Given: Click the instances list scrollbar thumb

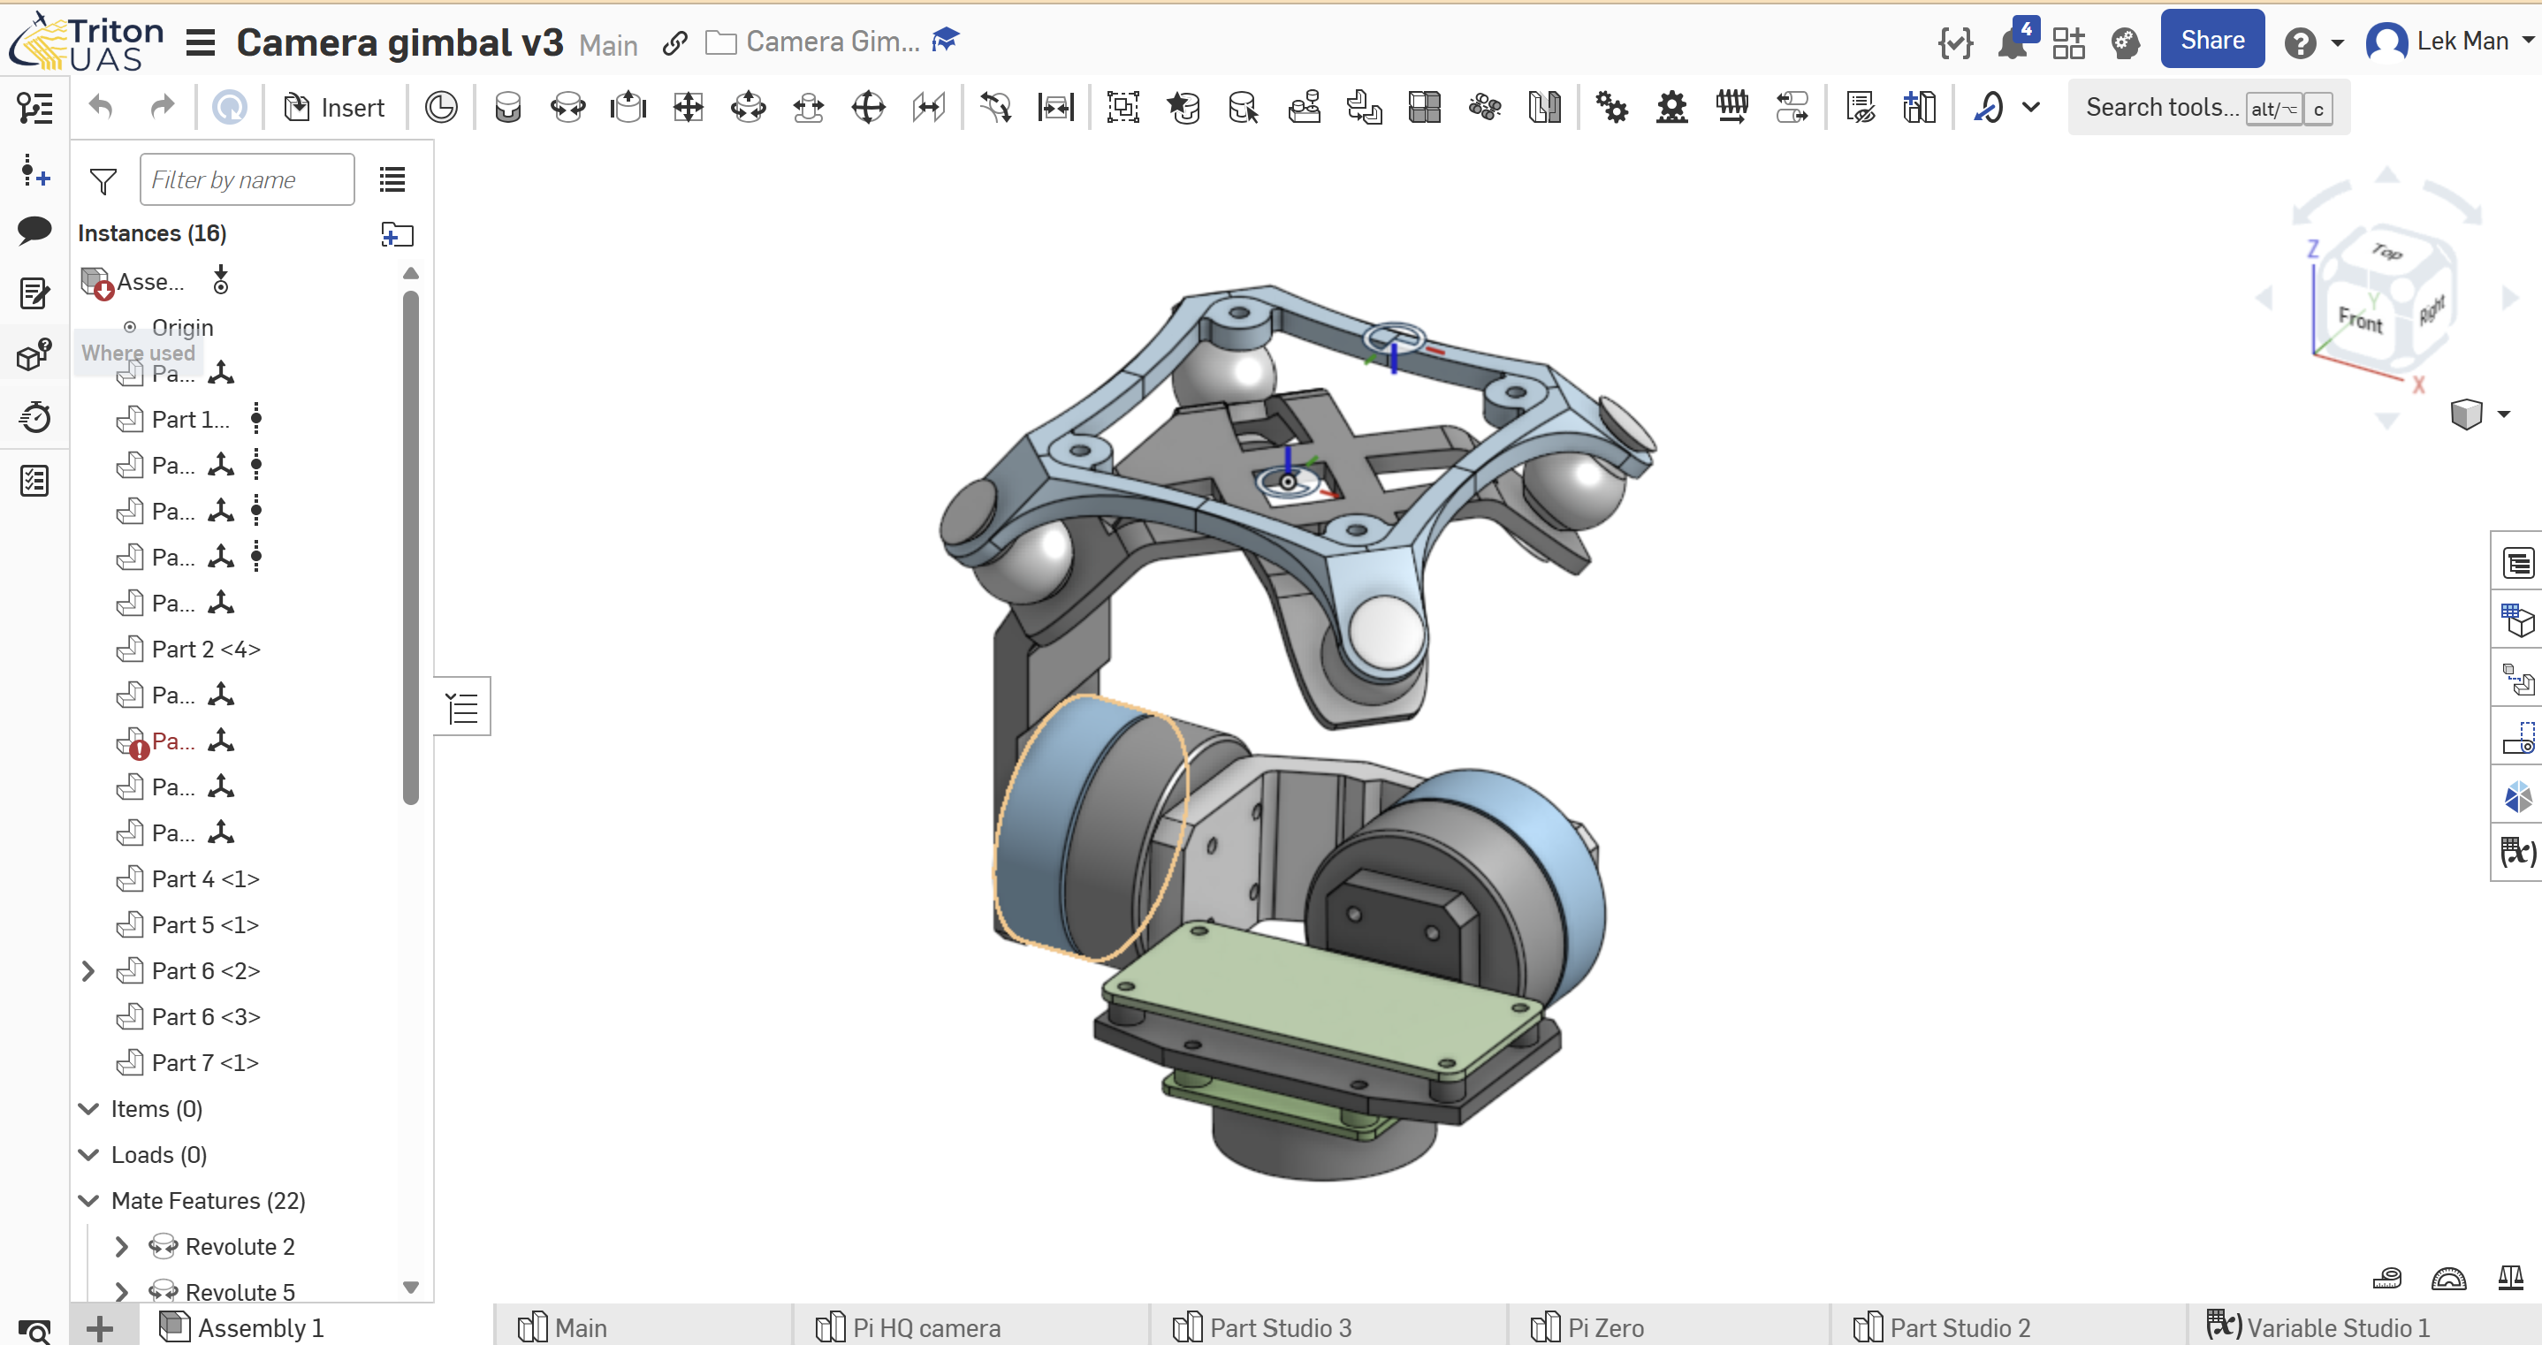Looking at the screenshot, I should point(410,546).
